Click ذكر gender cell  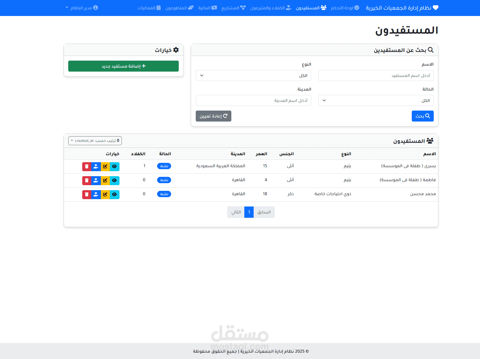tap(291, 194)
